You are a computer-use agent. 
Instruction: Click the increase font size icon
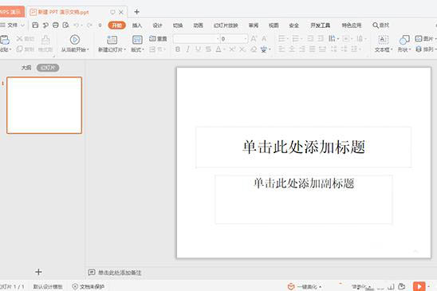254,38
